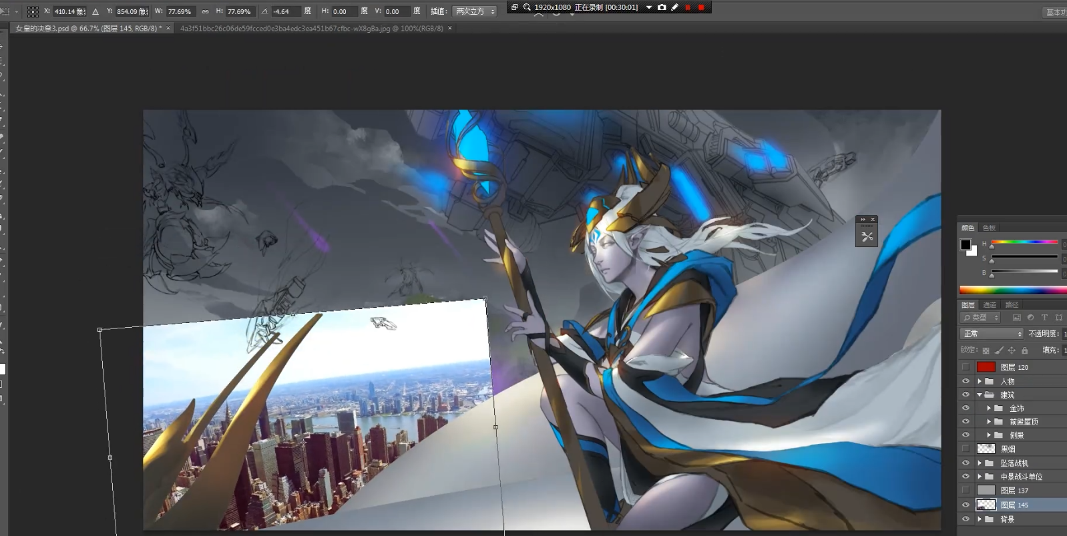Close the 女皇的决意3.psd document tab
1067x536 pixels.
[168, 28]
